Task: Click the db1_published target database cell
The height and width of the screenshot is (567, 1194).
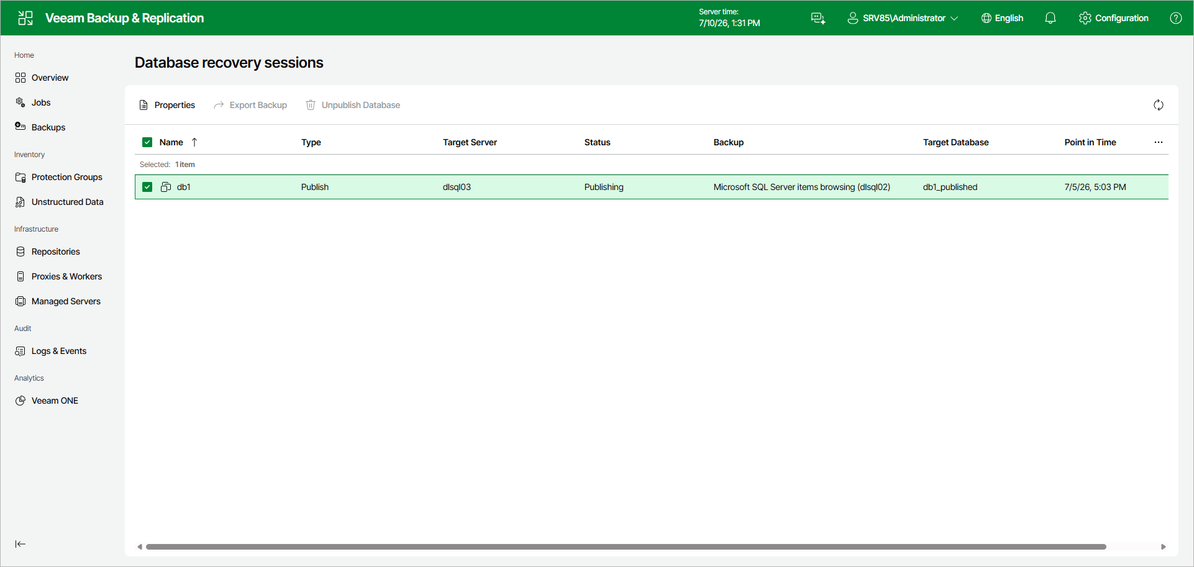Action: 950,187
